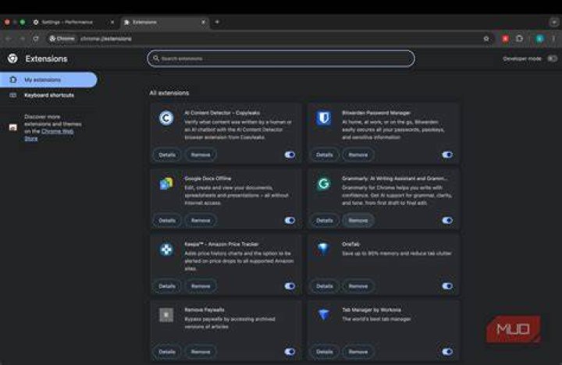This screenshot has width=562, height=365.
Task: Disable OneTab extension toggle
Action: pyautogui.click(x=447, y=286)
